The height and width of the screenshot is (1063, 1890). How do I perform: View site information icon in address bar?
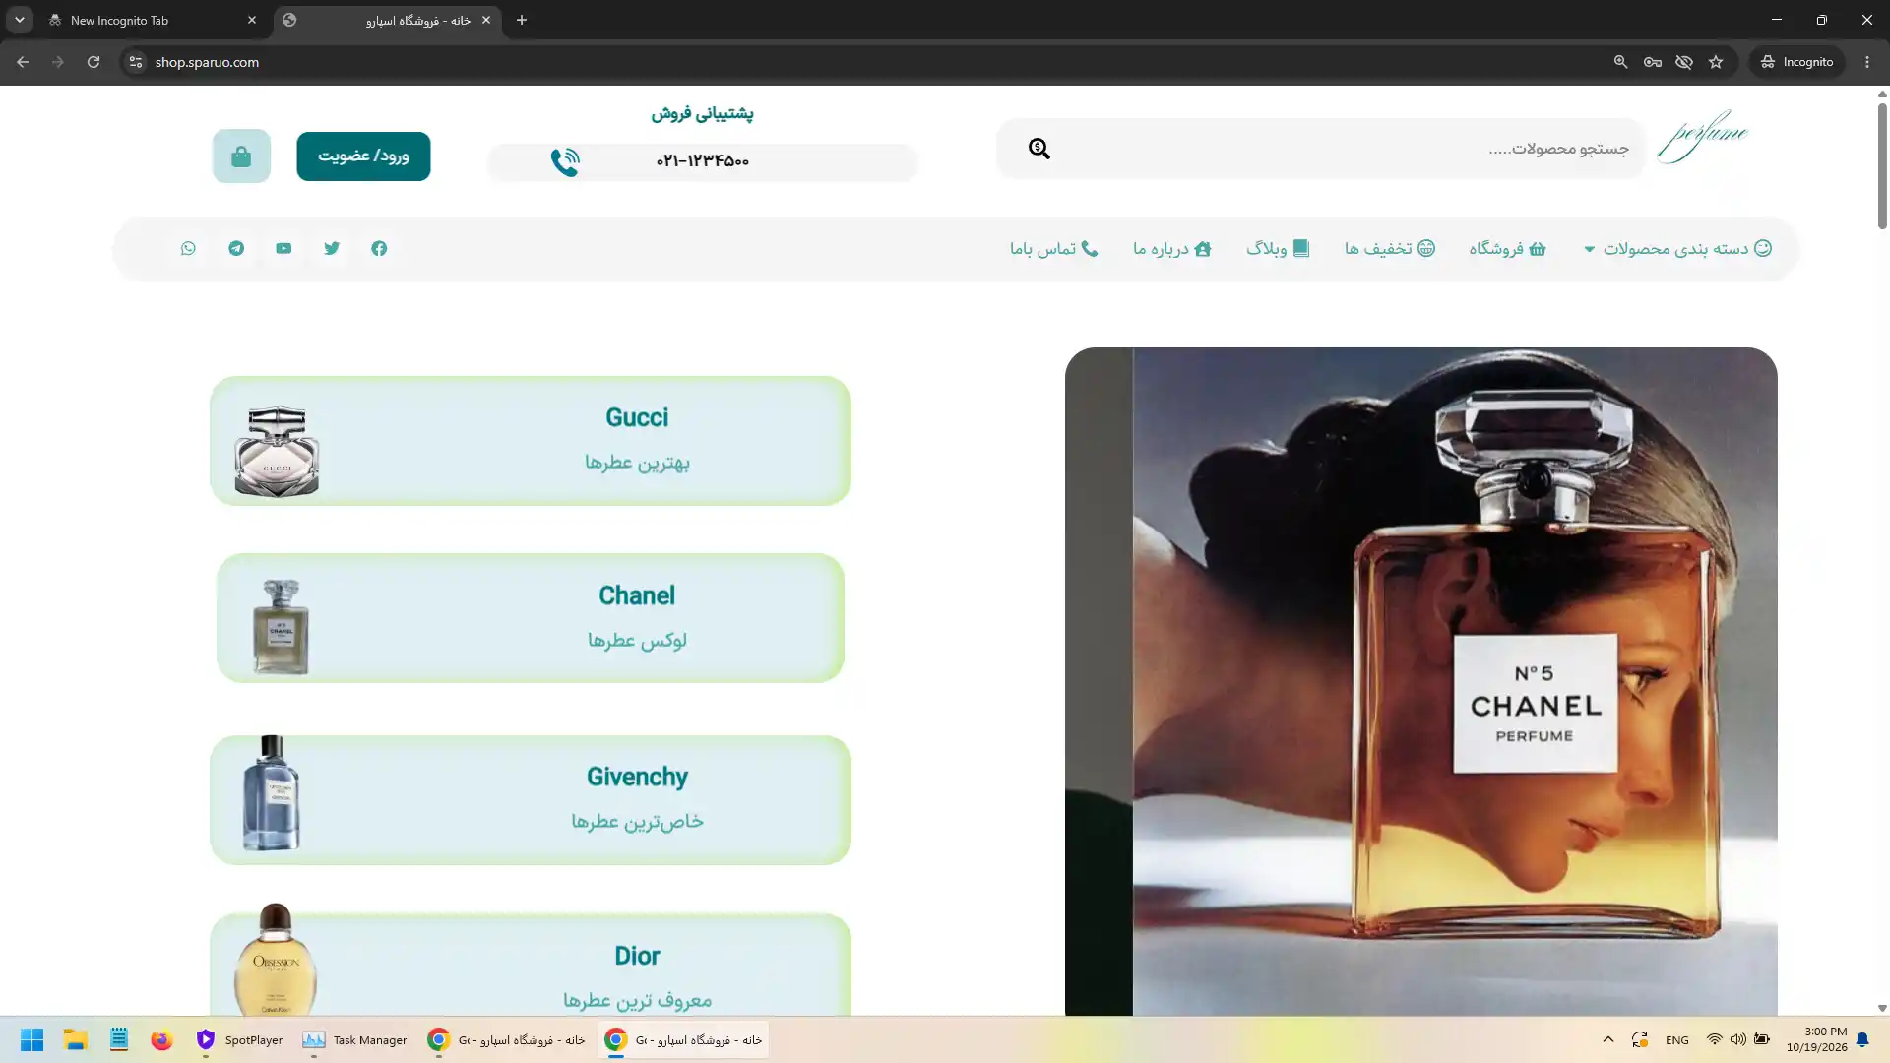click(136, 62)
